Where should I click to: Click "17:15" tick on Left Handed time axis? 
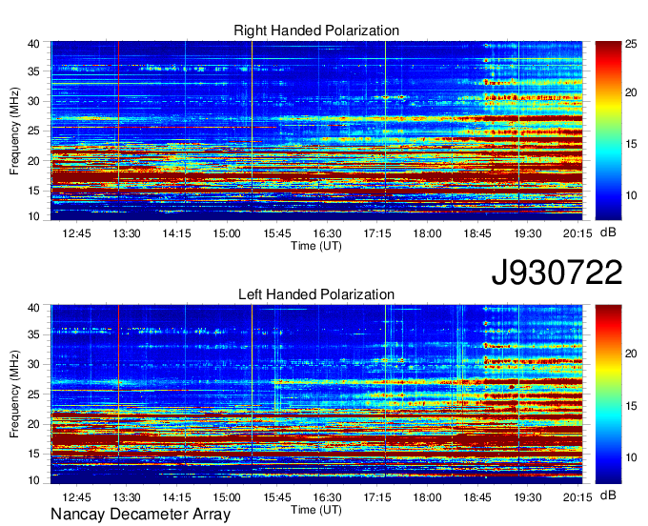point(377,497)
